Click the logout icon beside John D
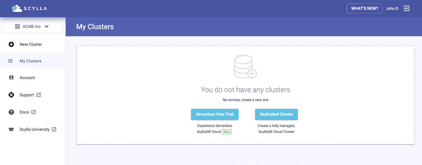This screenshot has width=422, height=165. [x=407, y=8]
